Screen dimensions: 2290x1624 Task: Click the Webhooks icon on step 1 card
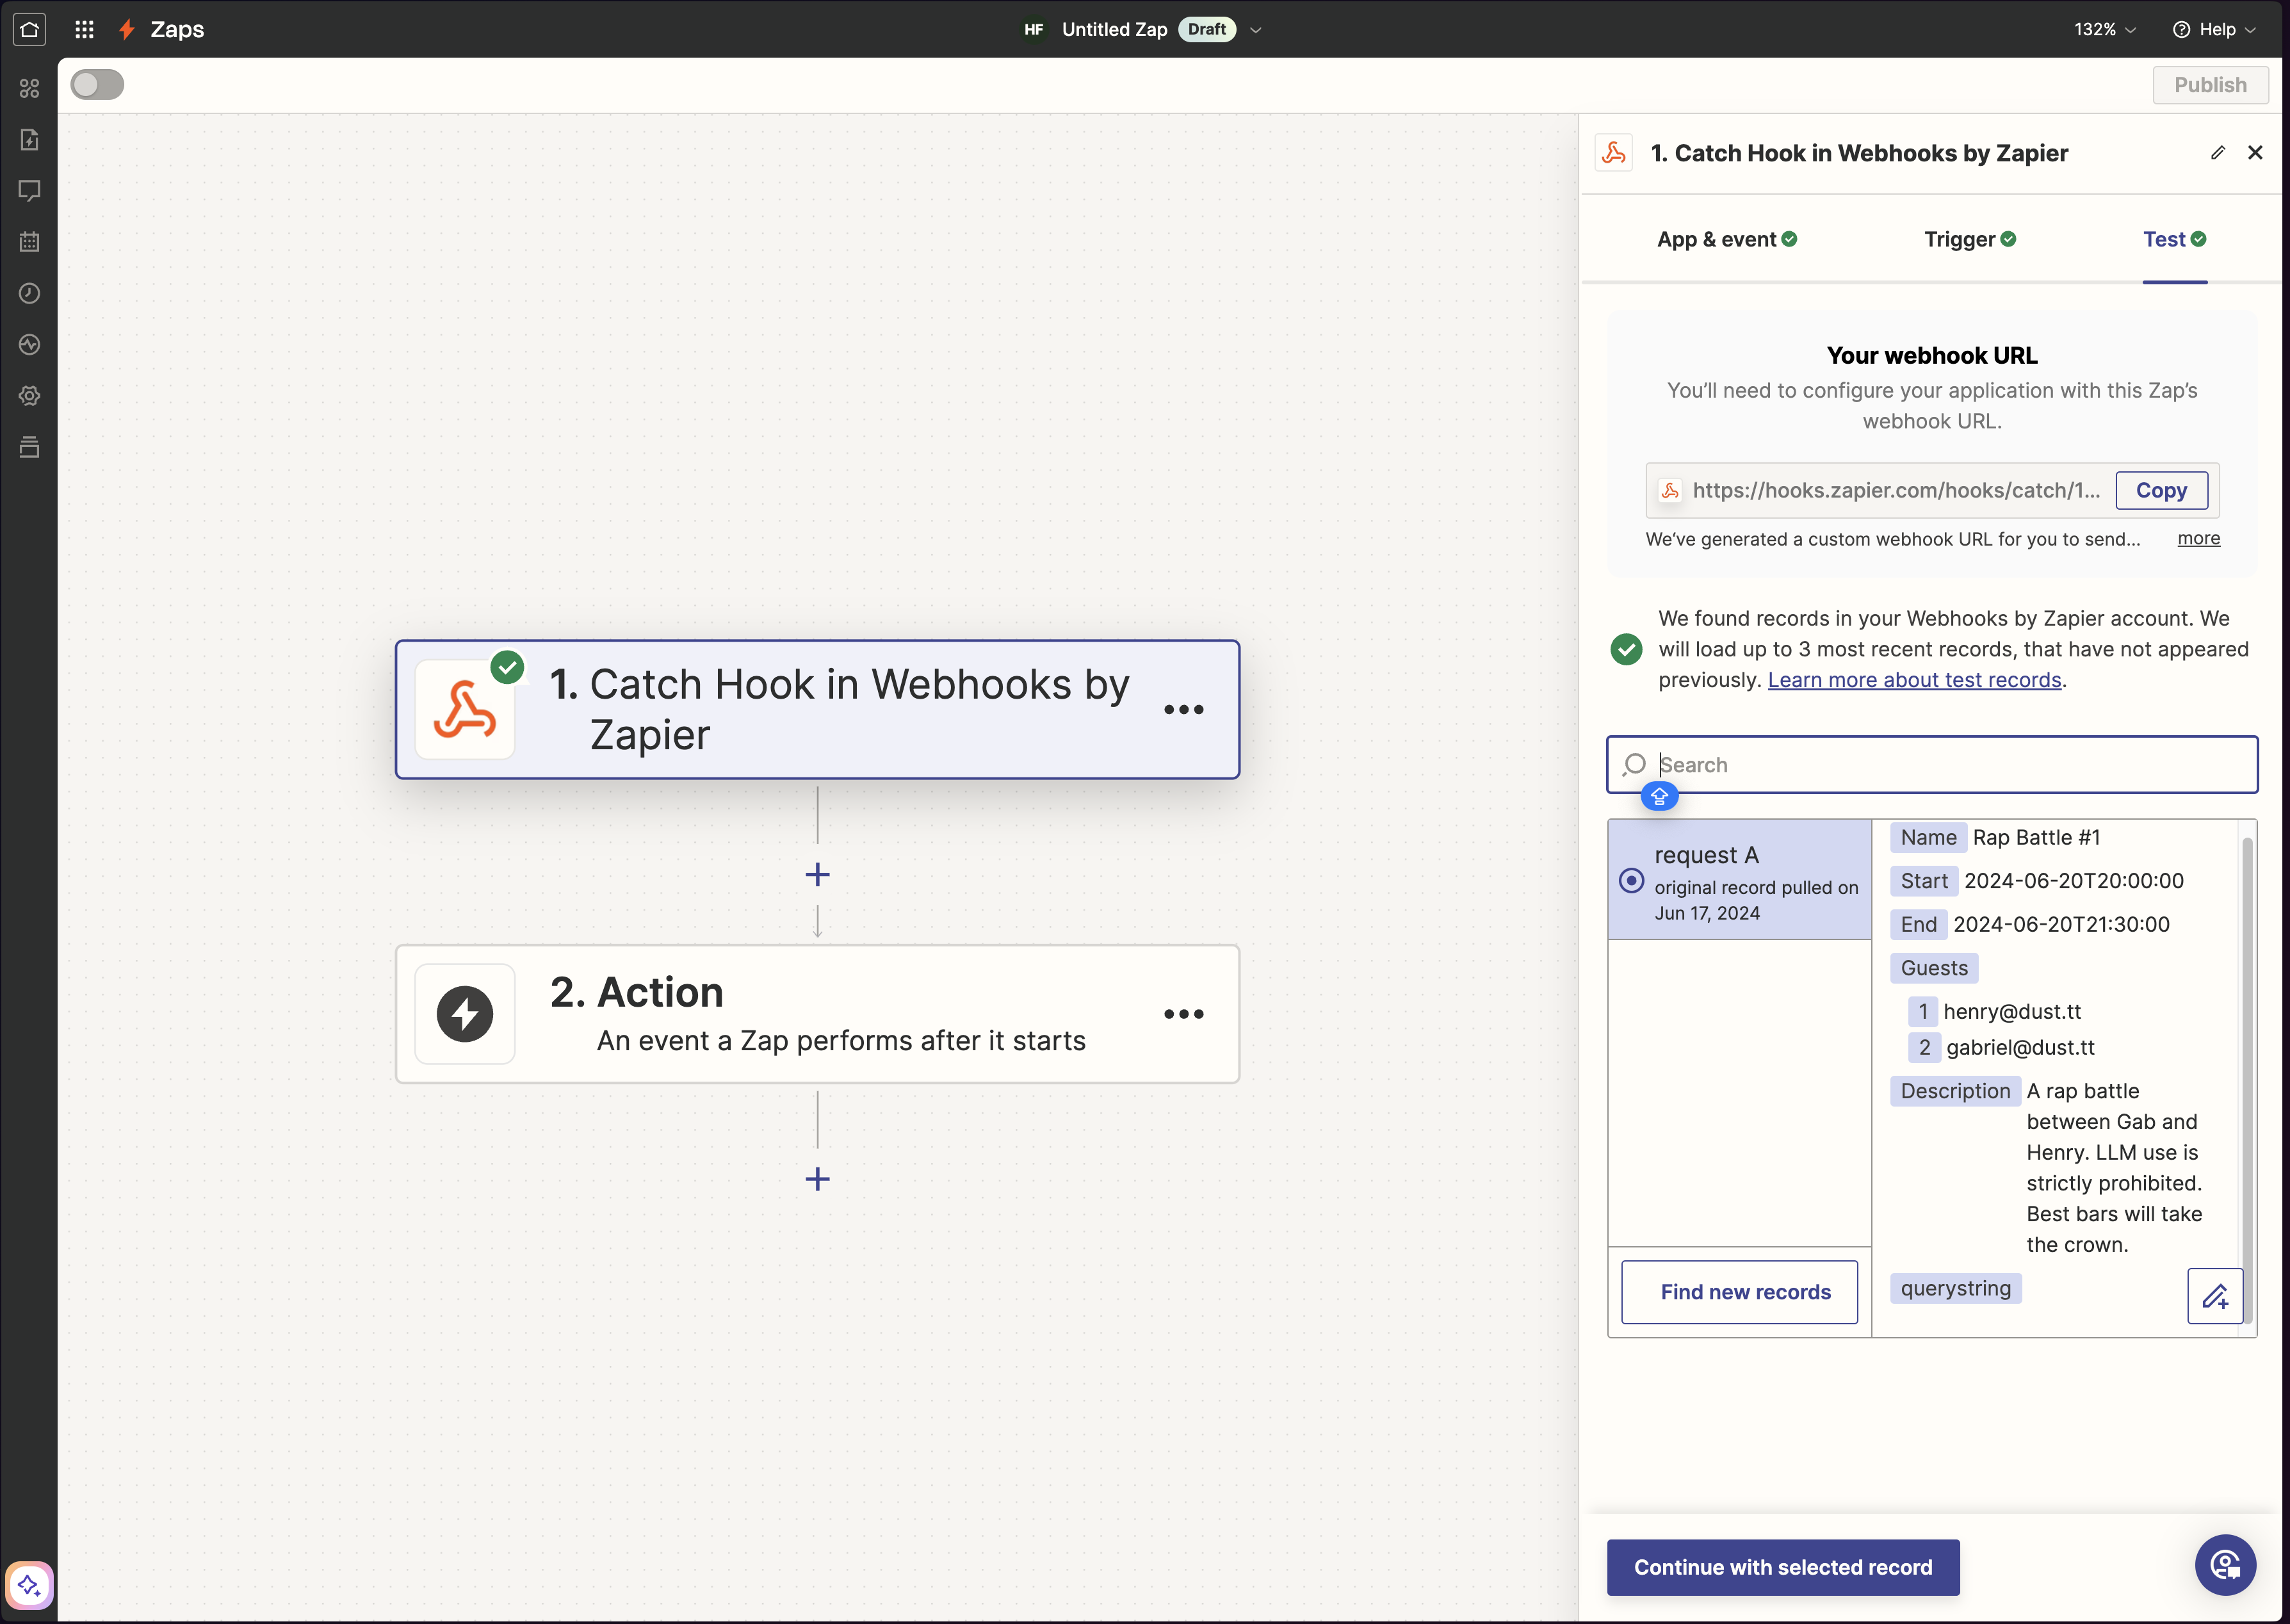[x=465, y=709]
